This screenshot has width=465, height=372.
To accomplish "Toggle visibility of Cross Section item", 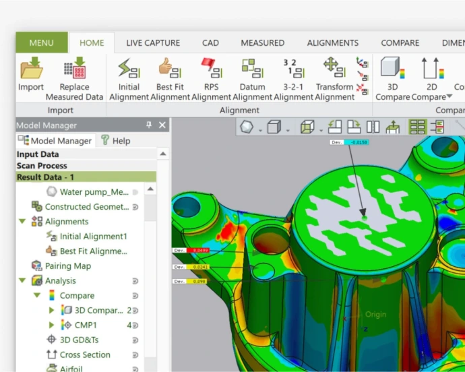I will coord(135,355).
